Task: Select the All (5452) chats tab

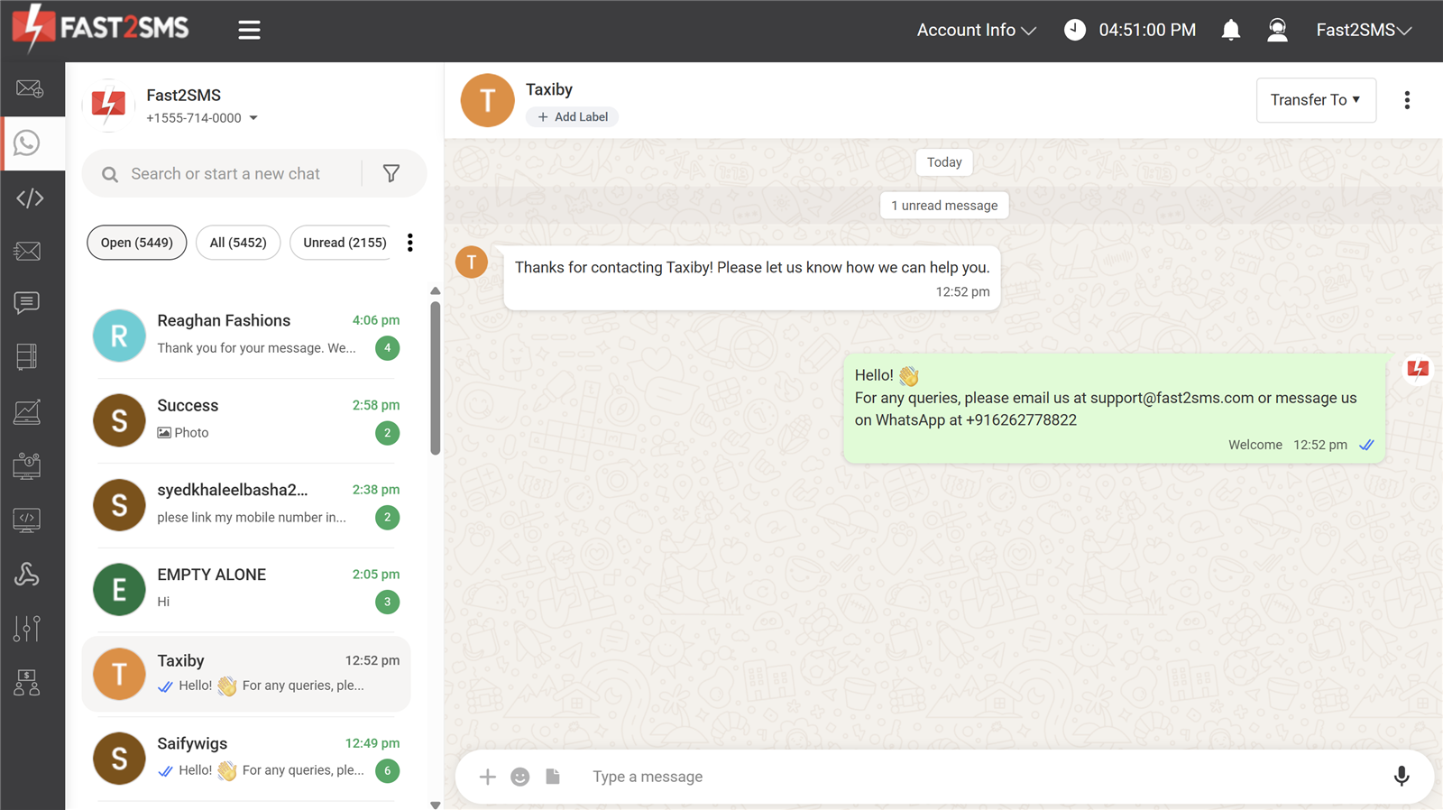Action: (x=238, y=243)
